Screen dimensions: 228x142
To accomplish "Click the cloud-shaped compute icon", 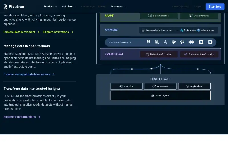I will pyautogui.click(x=191, y=42).
